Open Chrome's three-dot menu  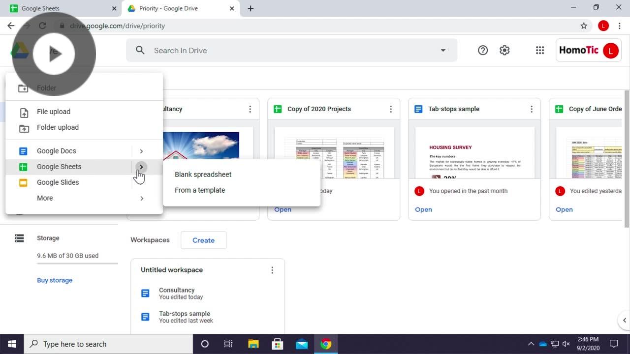[x=619, y=26]
